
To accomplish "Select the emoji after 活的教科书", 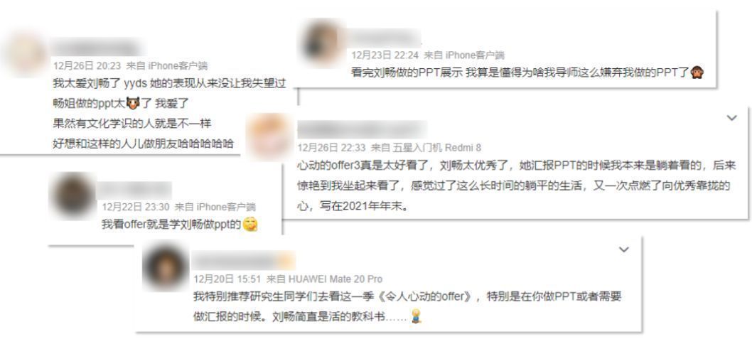I will (x=417, y=316).
